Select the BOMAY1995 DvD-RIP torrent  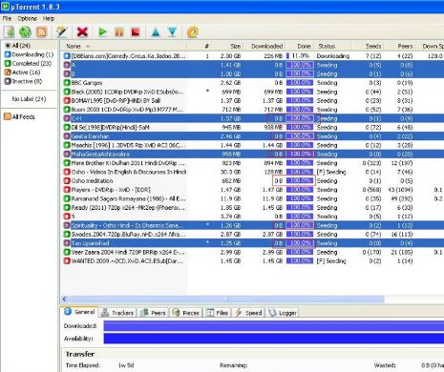(252, 100)
